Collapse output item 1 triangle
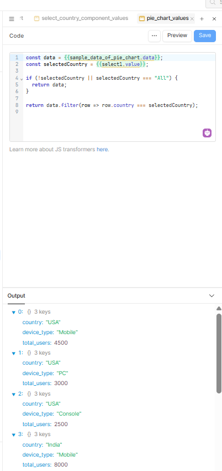This screenshot has height=471, width=222. (x=13, y=354)
